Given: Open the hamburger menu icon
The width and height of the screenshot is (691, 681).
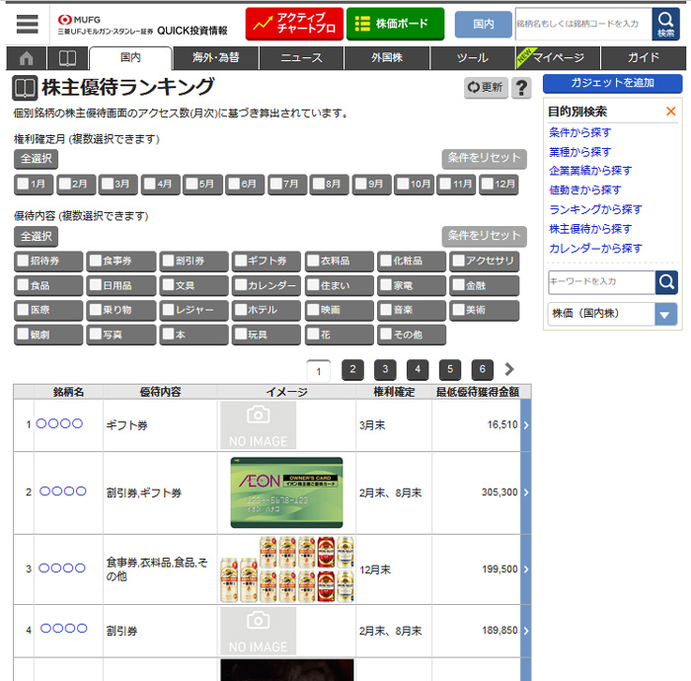Looking at the screenshot, I should click(x=27, y=24).
